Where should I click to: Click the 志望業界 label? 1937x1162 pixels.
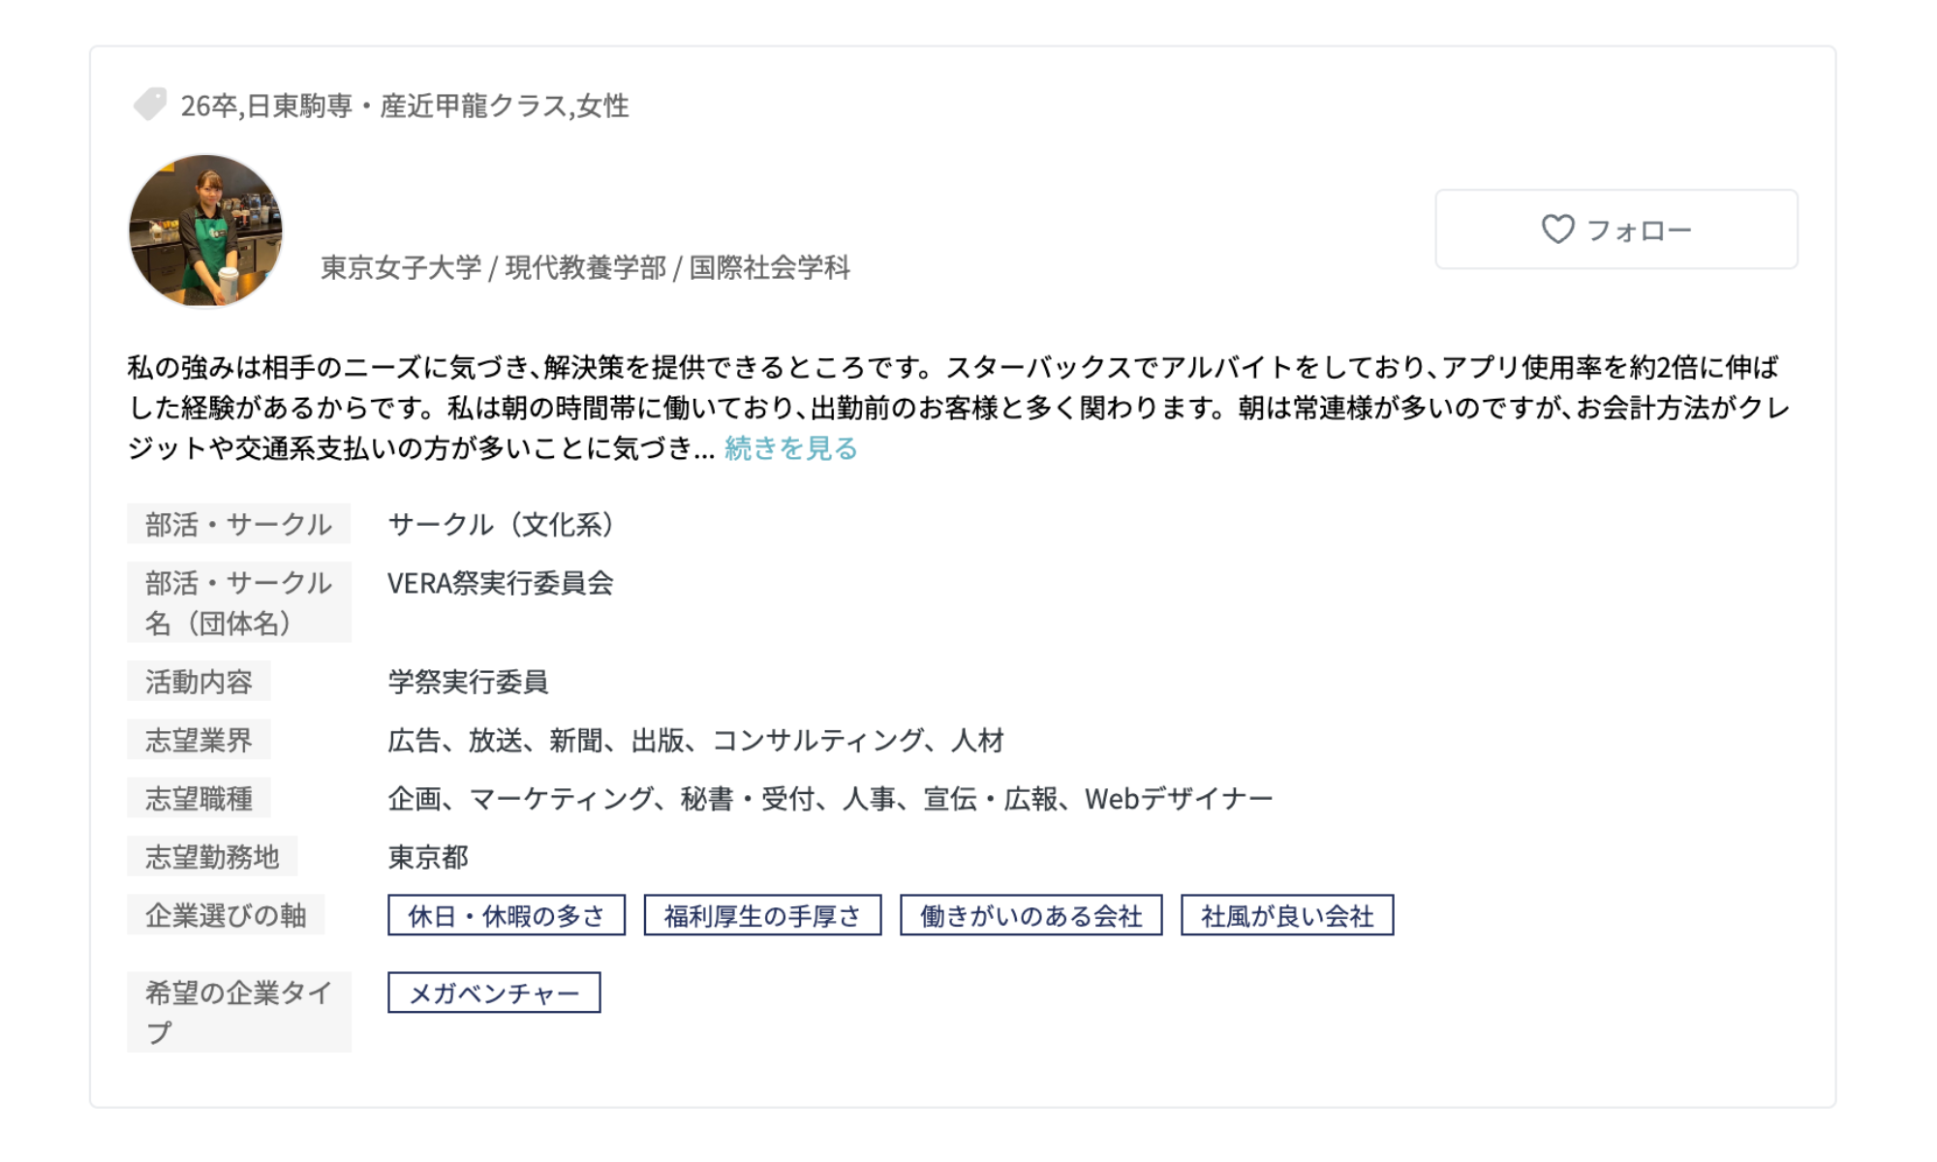click(x=199, y=740)
